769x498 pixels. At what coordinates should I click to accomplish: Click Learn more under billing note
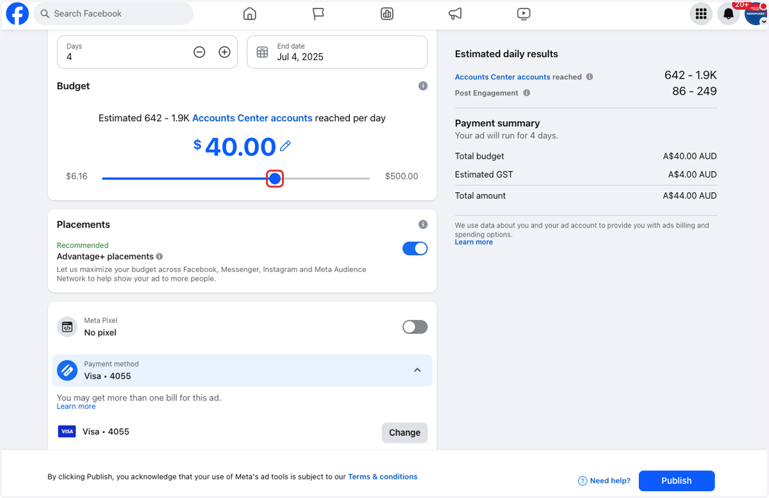[76, 406]
